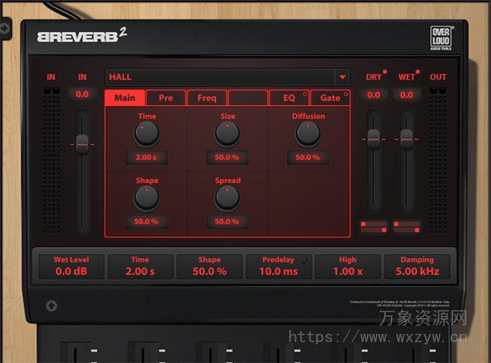Viewport: 491px width, 363px height.
Task: Open the Pre tab
Action: [x=166, y=98]
